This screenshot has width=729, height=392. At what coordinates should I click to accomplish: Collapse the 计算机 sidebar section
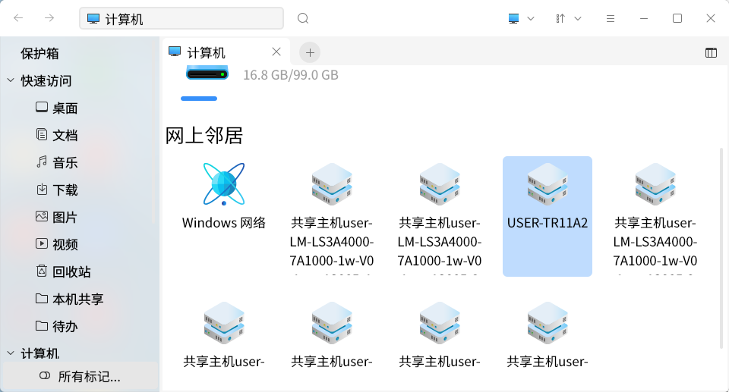tap(11, 353)
